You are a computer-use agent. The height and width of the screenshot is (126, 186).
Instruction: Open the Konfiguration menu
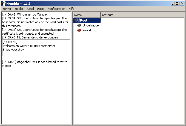point(56,9)
